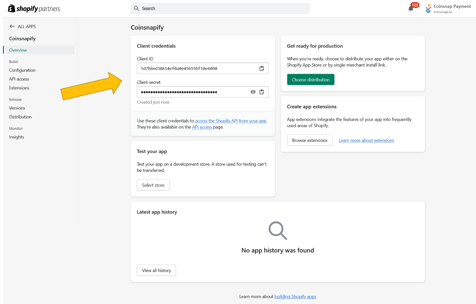Click the 'Created just now' text

click(153, 102)
